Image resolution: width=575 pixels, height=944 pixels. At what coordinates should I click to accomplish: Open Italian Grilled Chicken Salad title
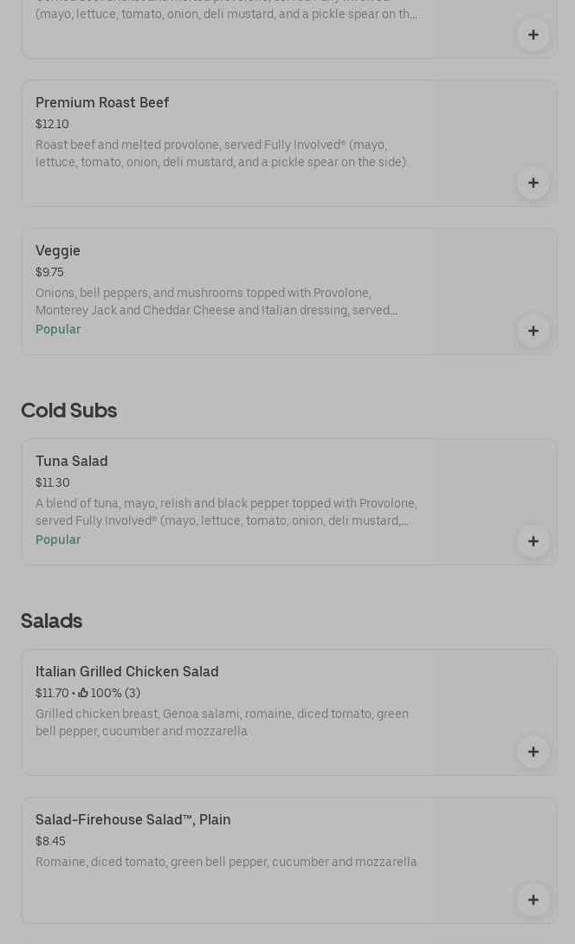pyautogui.click(x=127, y=672)
